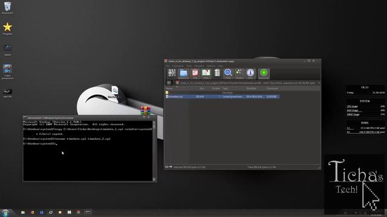
Task: Click the Extract To folder icon in WinRAR
Action: pyautogui.click(x=183, y=74)
